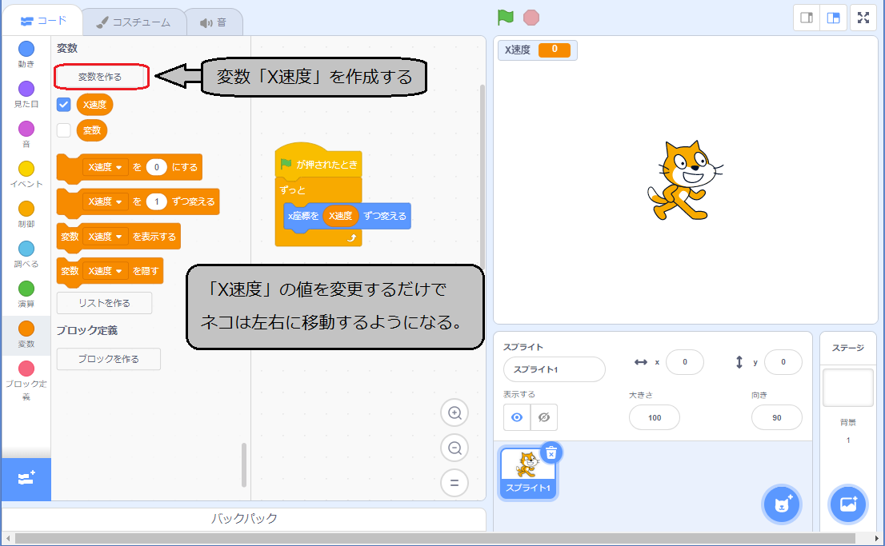This screenshot has width=885, height=546.
Task: Select the 動き (Motion) category circle
Action: click(x=26, y=49)
